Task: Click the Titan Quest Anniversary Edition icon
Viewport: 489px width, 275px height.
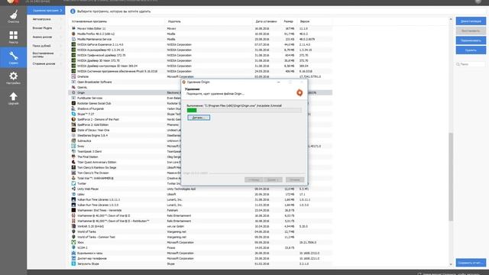Action: [73, 162]
